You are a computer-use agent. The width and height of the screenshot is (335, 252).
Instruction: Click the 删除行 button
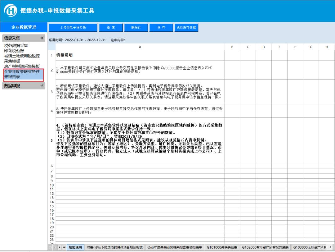pyautogui.click(x=136, y=27)
